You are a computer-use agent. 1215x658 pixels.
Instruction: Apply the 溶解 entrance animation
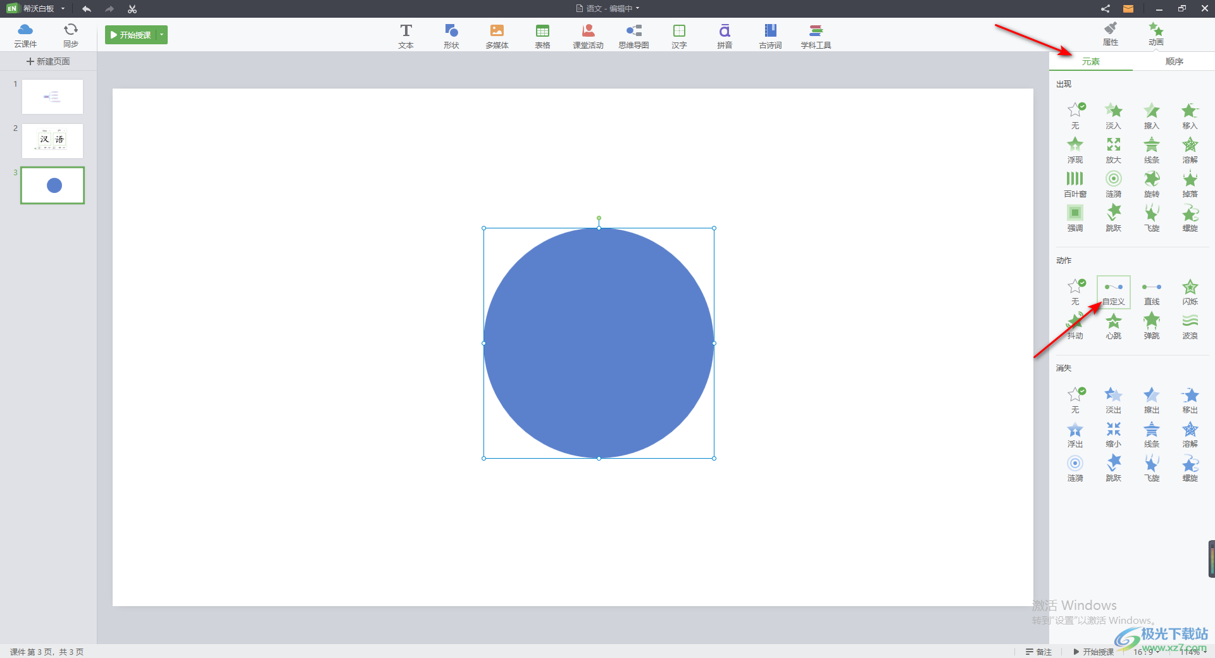1190,150
